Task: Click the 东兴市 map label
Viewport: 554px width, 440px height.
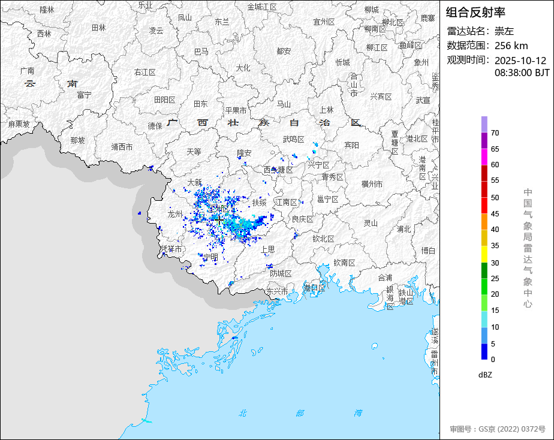Action: [x=278, y=291]
